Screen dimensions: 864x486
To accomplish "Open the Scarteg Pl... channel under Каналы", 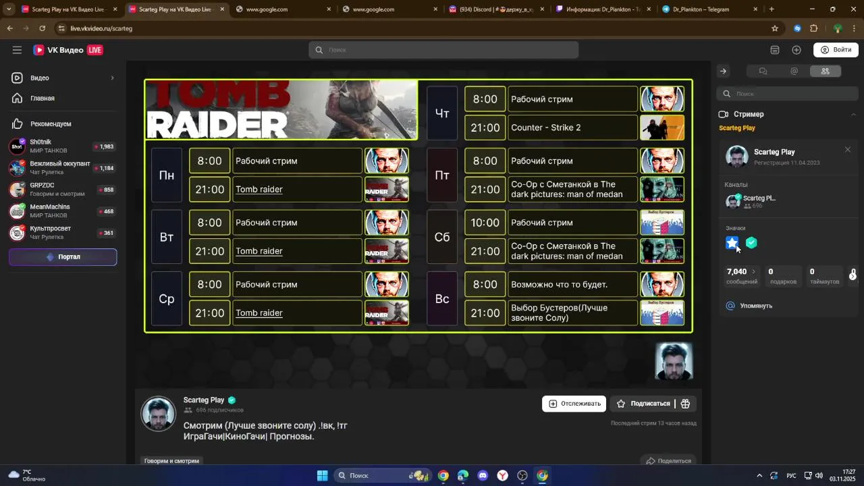I will (751, 201).
